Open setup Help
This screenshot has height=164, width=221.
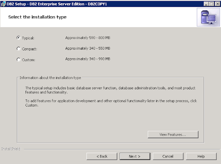pyautogui.click(x=201, y=156)
